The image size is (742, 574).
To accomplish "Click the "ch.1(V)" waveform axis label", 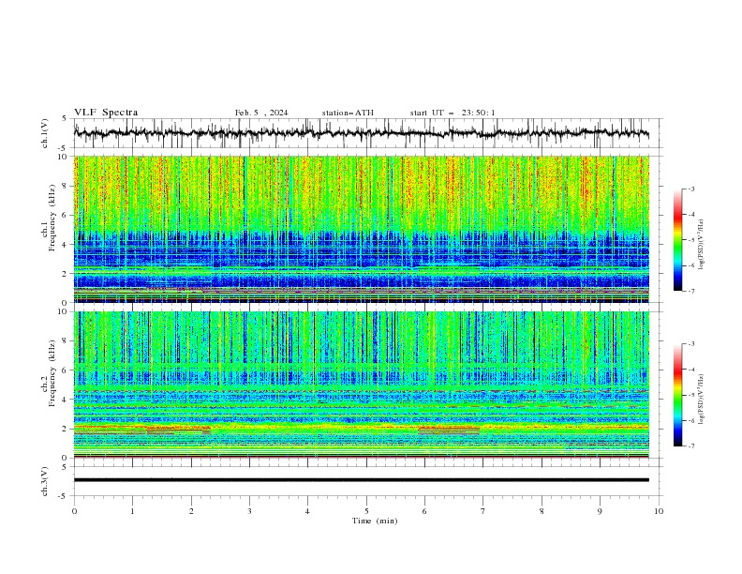I will coord(45,133).
